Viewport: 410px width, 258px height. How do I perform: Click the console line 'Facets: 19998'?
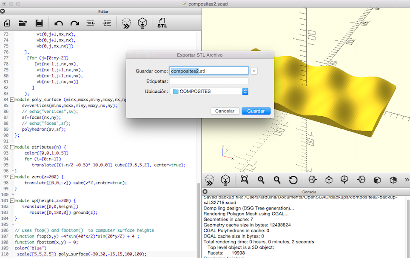click(x=226, y=253)
